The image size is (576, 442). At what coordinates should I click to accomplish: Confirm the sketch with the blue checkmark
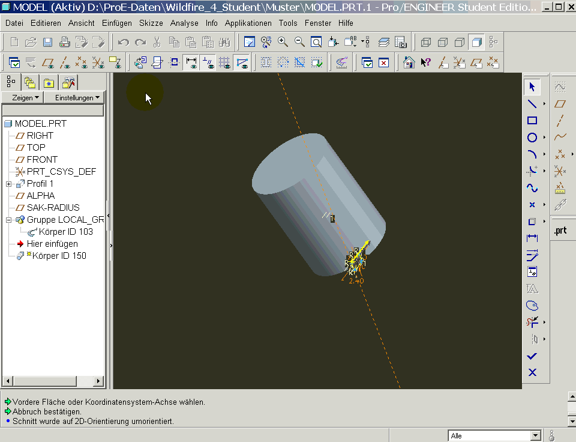click(x=532, y=356)
